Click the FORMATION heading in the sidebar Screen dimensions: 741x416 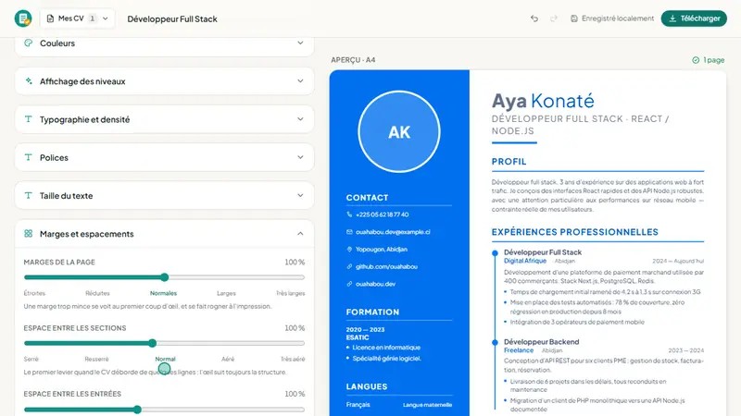point(372,312)
